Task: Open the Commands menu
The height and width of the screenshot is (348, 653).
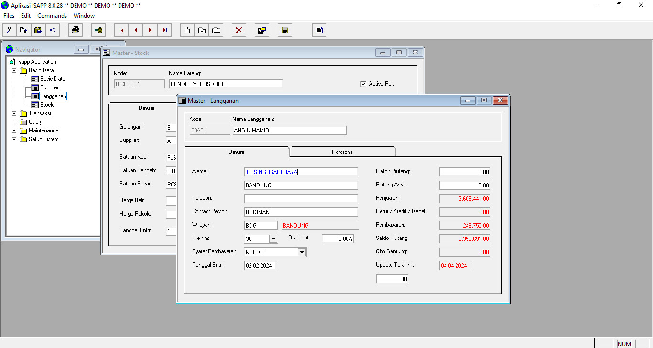Action: (52, 16)
